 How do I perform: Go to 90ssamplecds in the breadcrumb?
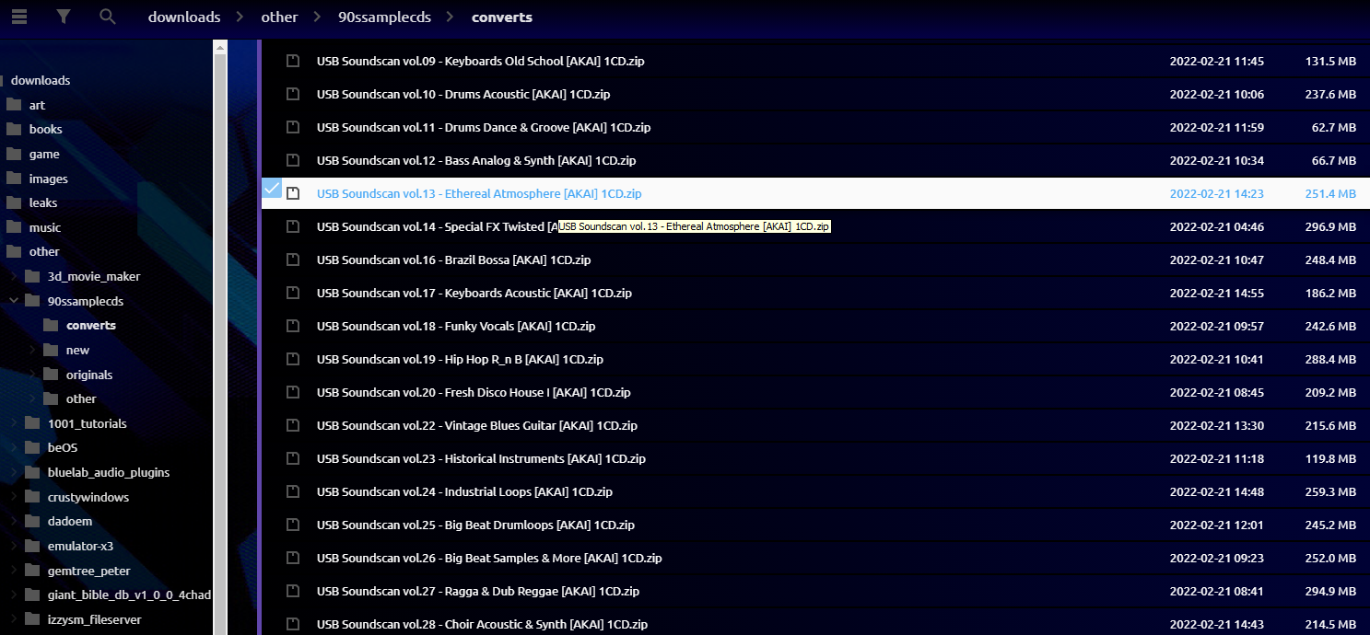(384, 17)
